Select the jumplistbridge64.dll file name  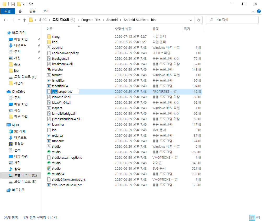(x=66, y=119)
